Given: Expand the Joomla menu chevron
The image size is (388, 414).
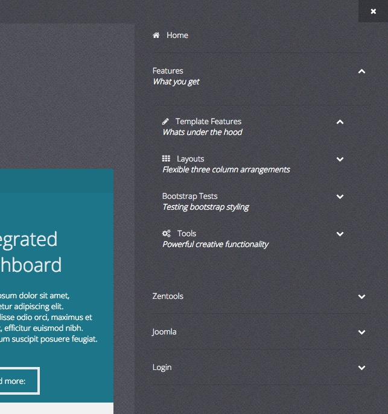Looking at the screenshot, I should click(x=361, y=332).
